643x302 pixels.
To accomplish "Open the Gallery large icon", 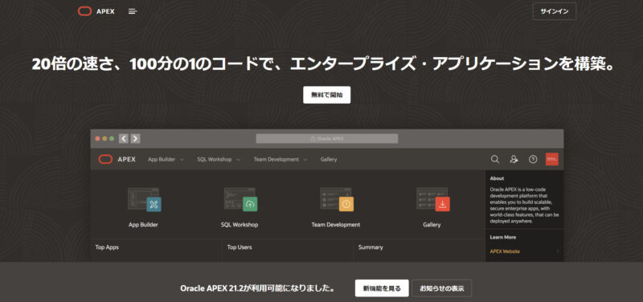I will [433, 199].
